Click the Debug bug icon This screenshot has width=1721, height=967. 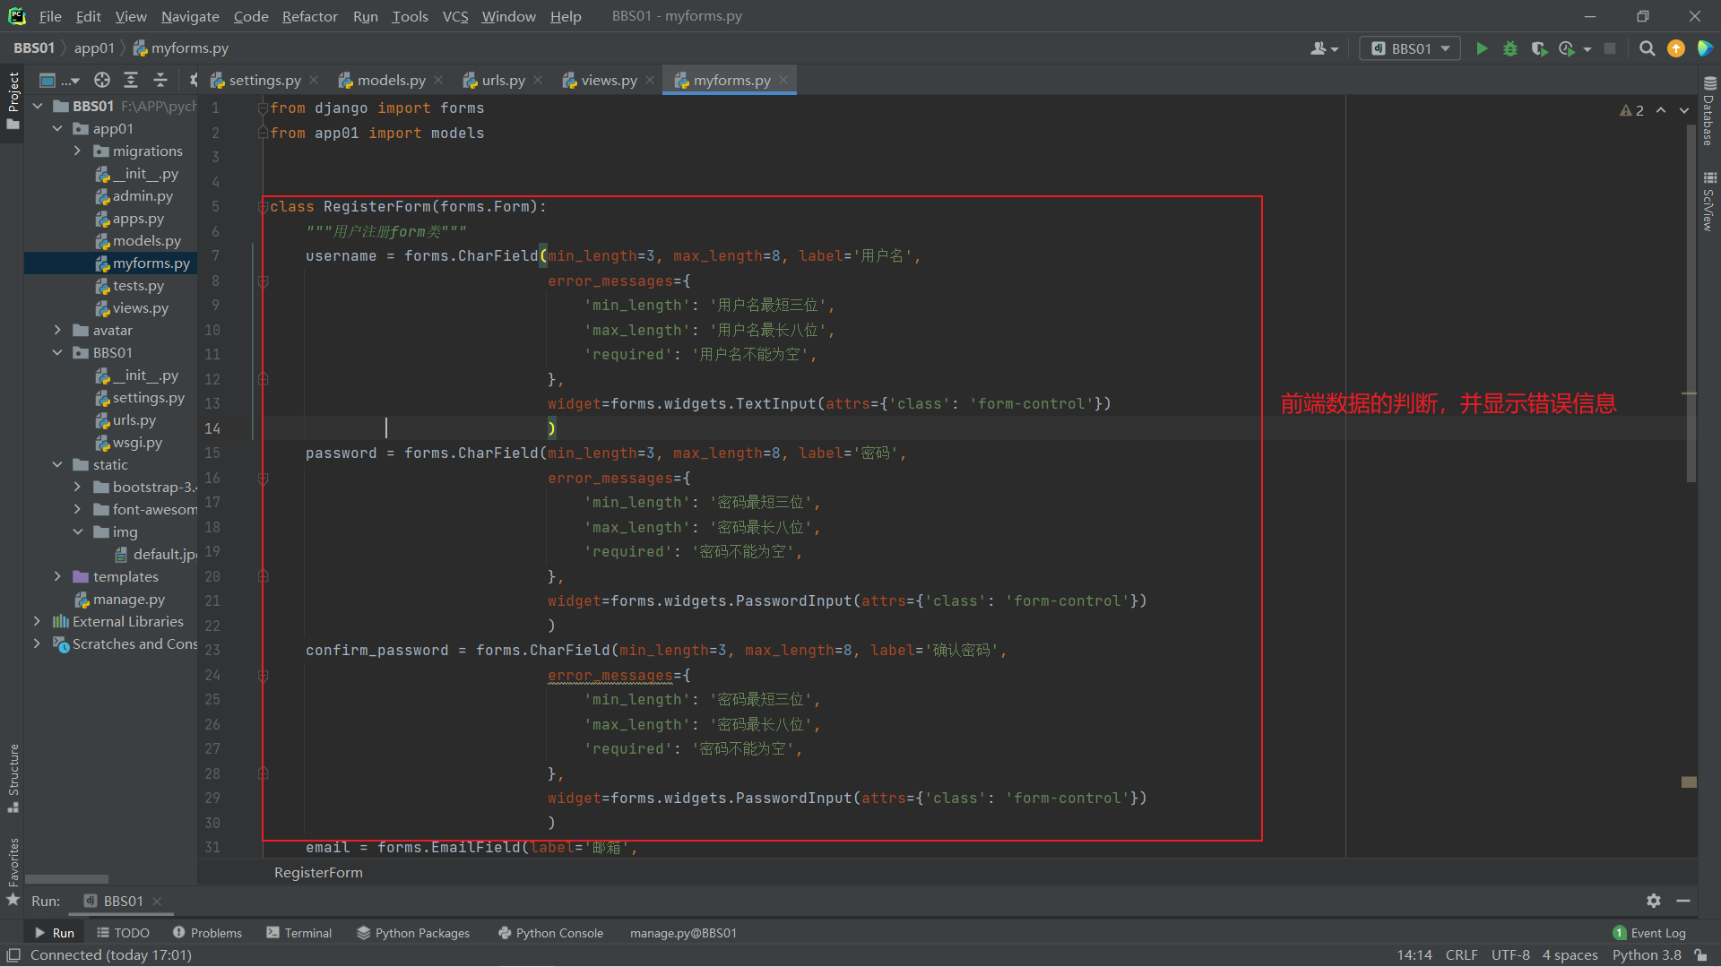click(x=1510, y=48)
